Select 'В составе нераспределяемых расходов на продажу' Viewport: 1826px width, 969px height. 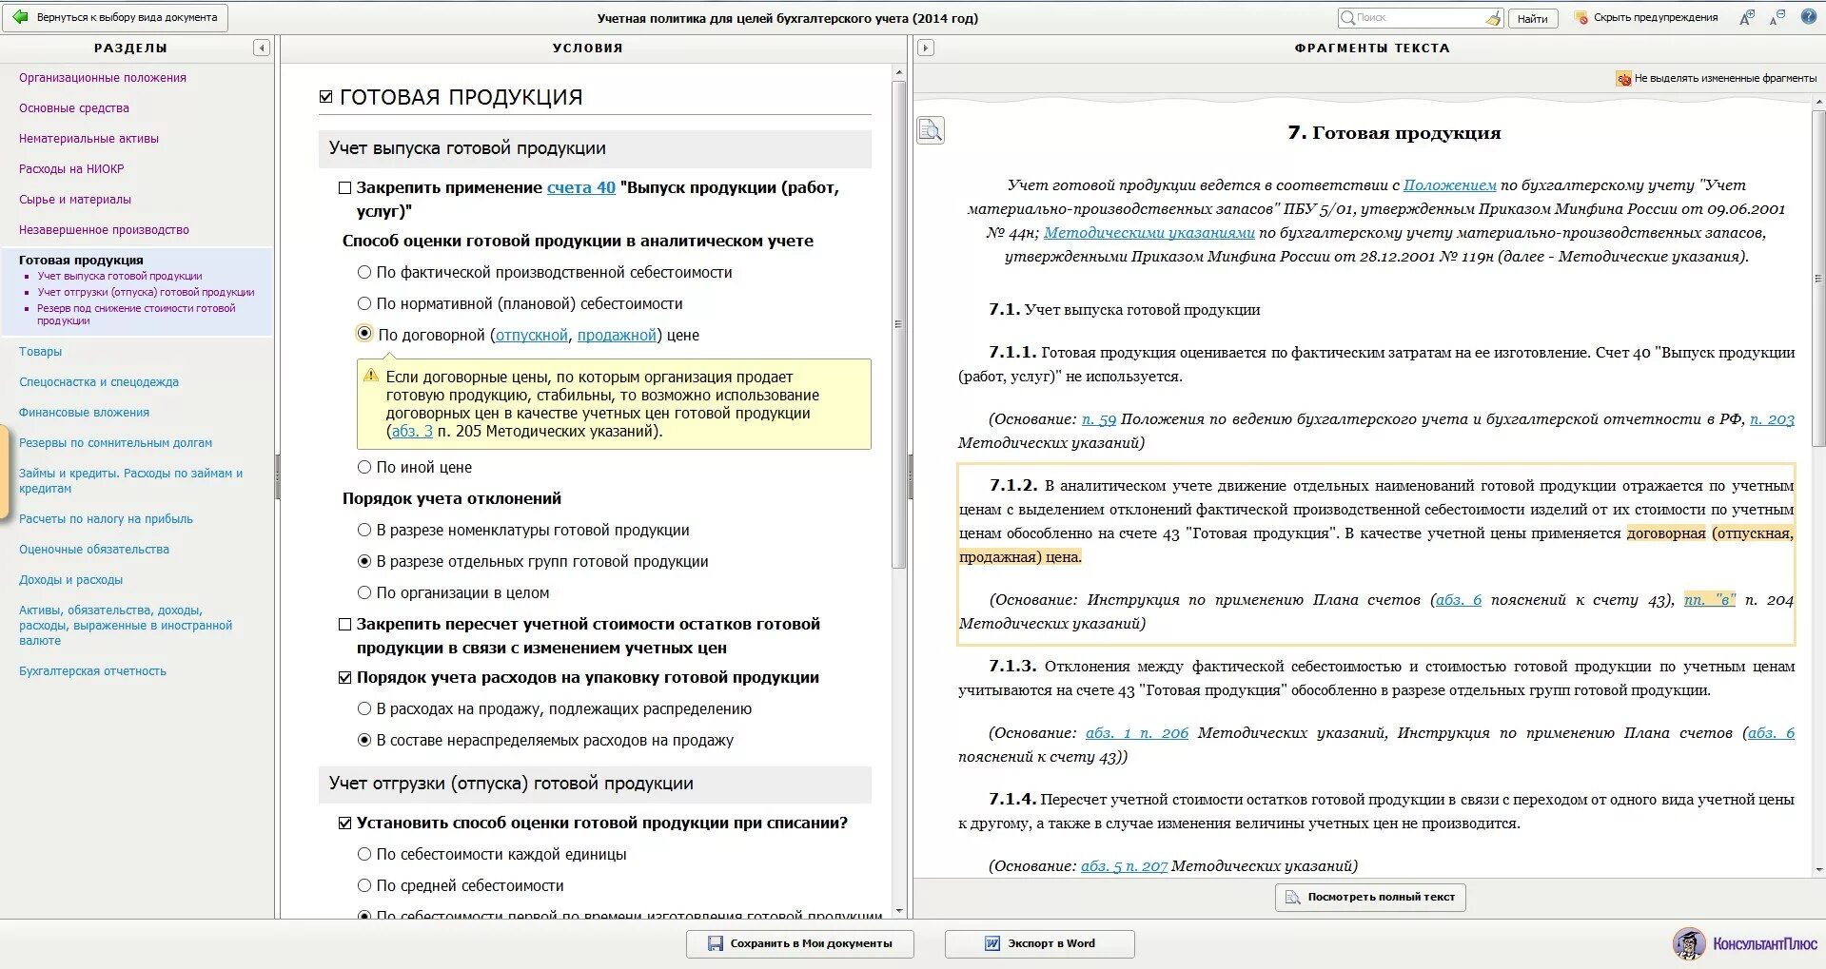[x=363, y=740]
